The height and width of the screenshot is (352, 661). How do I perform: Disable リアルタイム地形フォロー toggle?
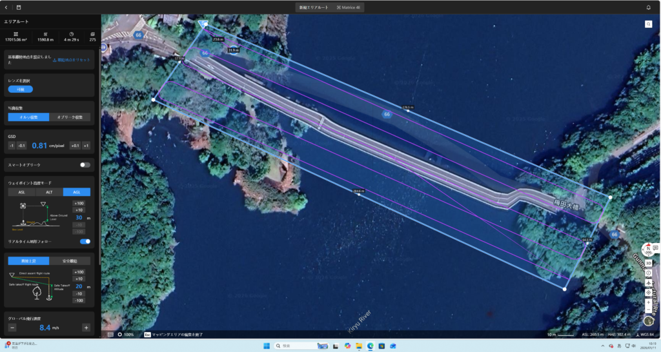coord(85,242)
